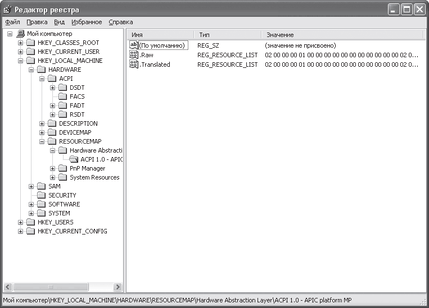Collapse the Мой компьютер root node

click(x=10, y=34)
